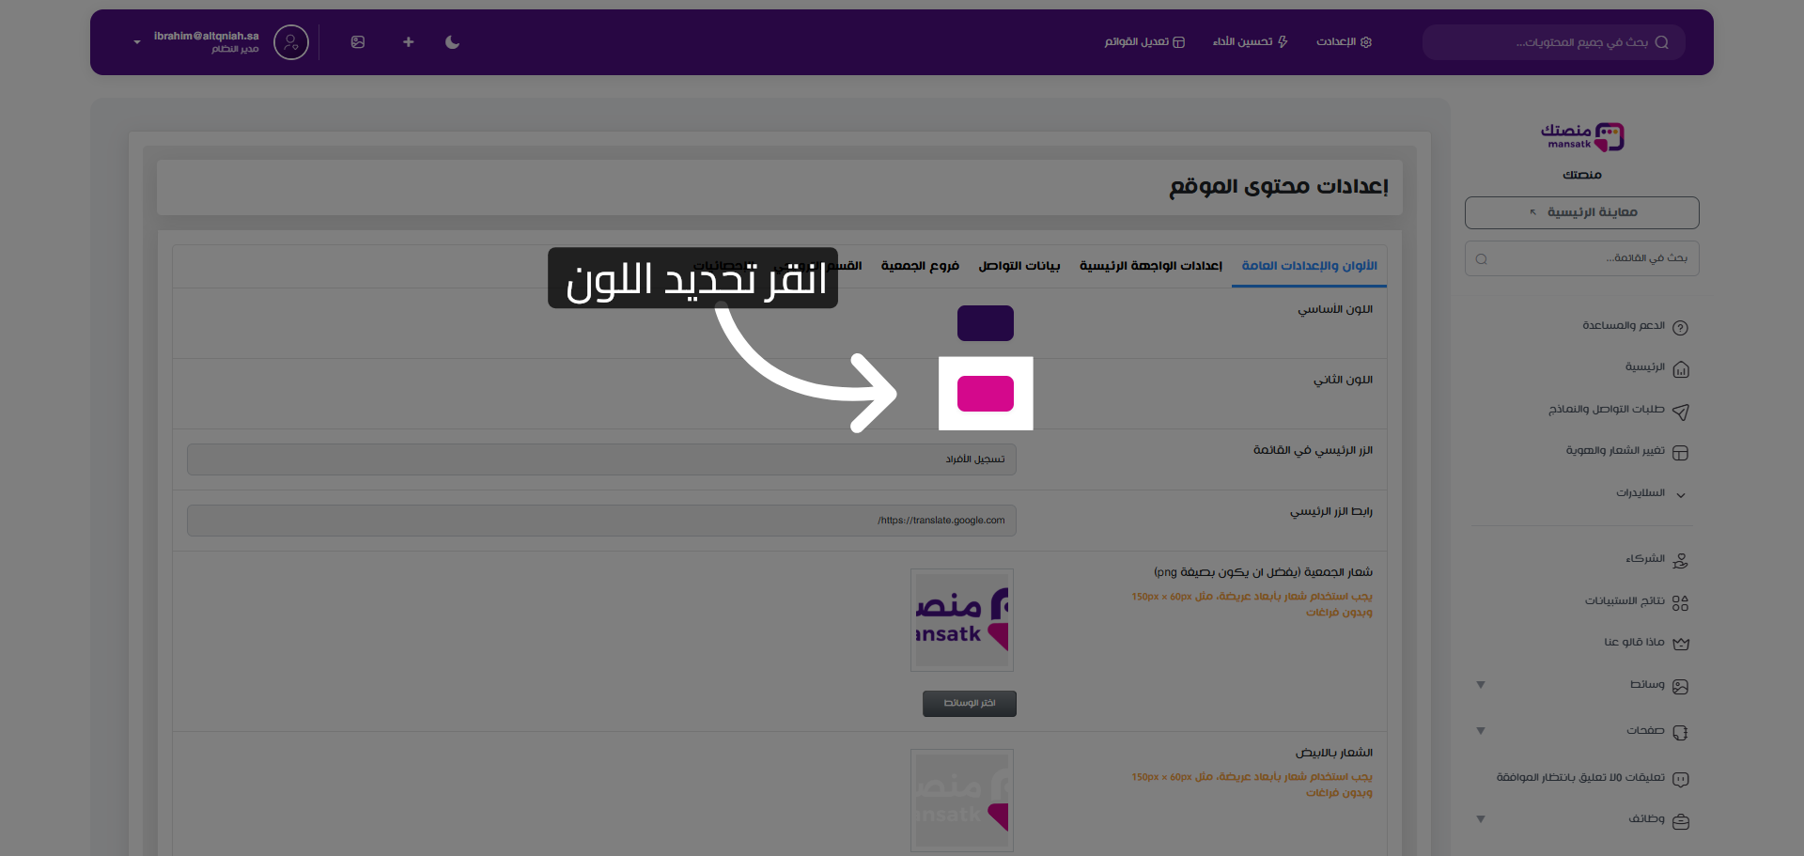1804x856 pixels.
Task: Click the الدعم والمساعدة help icon
Action: (1682, 326)
